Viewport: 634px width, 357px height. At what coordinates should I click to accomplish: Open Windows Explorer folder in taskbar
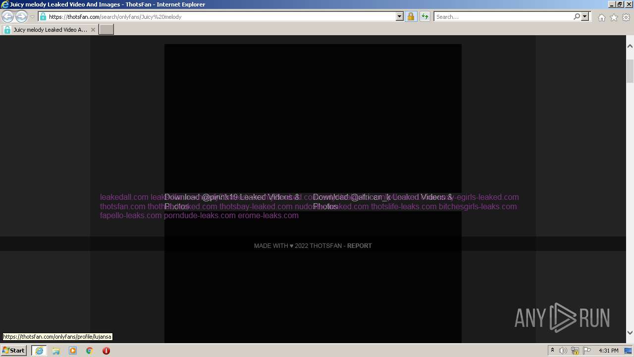[x=56, y=351]
